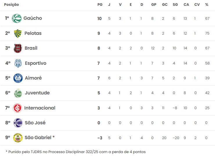Sort table by PG column header
This screenshot has width=215, height=156.
[x=100, y=5]
